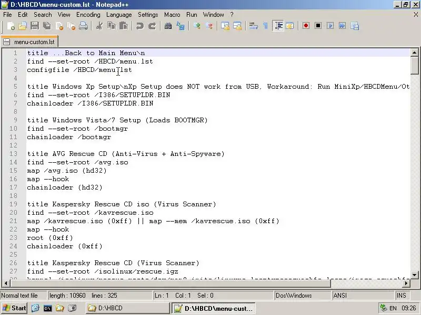Open Find with the binoculars icon
Image resolution: width=421 pixels, height=315 pixels.
(x=168, y=26)
